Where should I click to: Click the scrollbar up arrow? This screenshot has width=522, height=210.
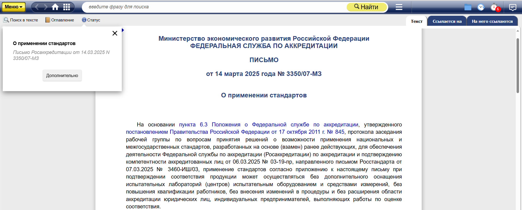518,31
